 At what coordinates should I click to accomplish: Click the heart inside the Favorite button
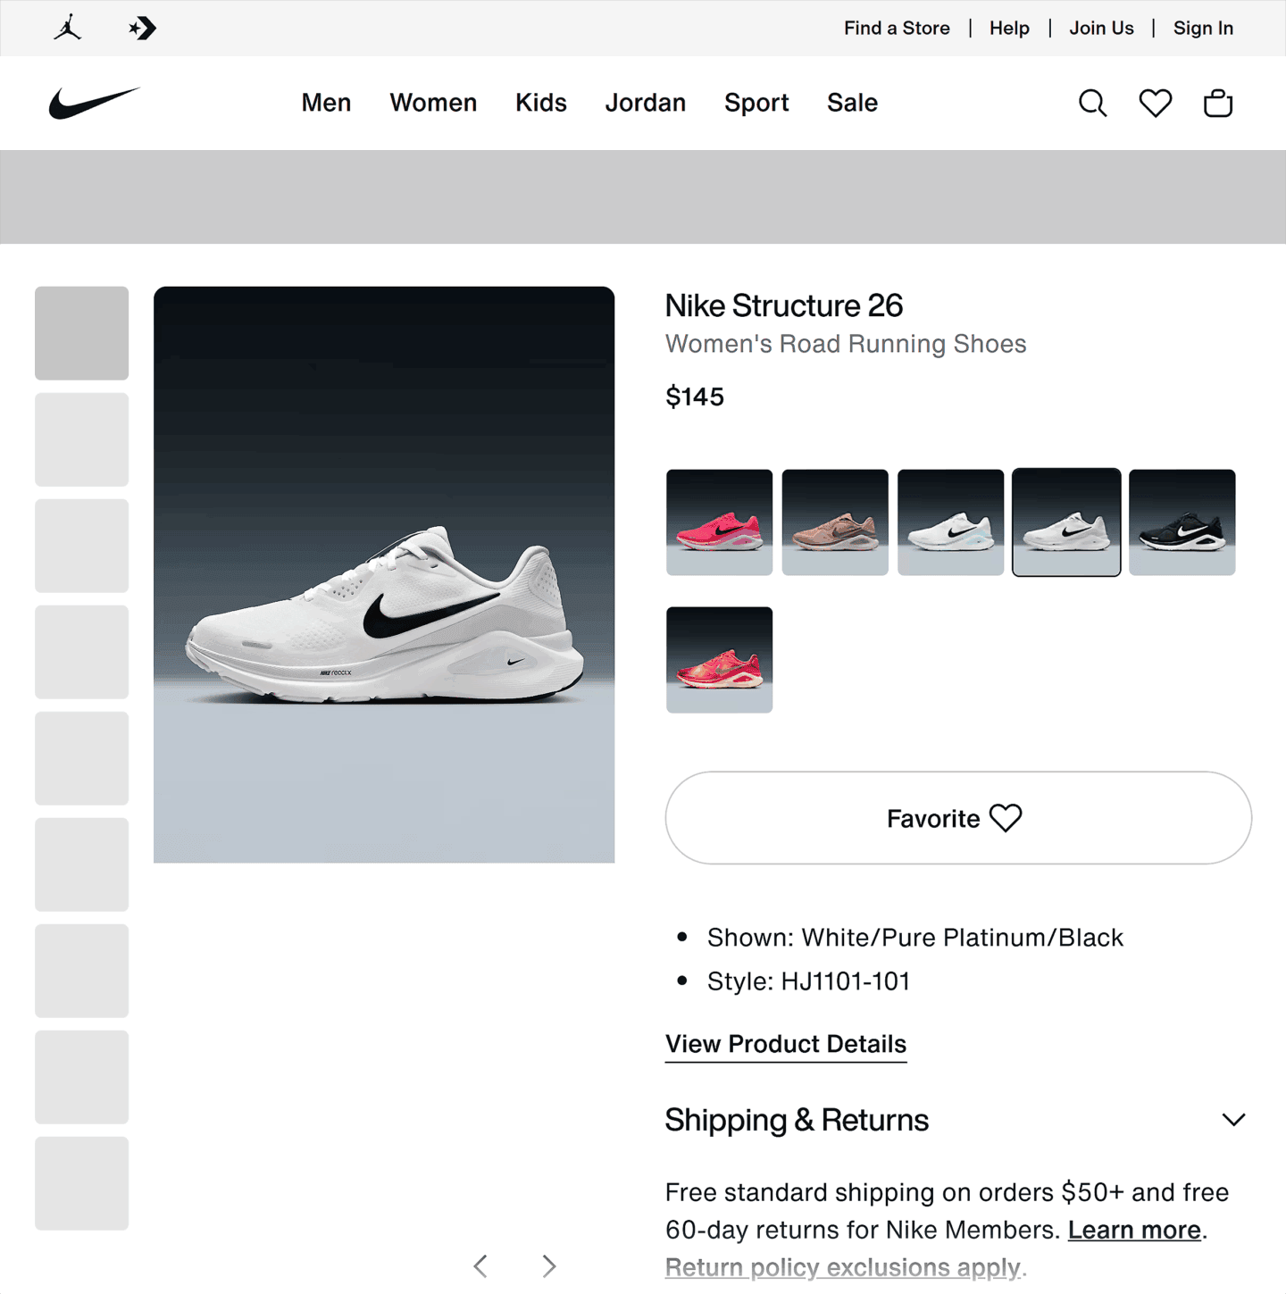(1006, 818)
